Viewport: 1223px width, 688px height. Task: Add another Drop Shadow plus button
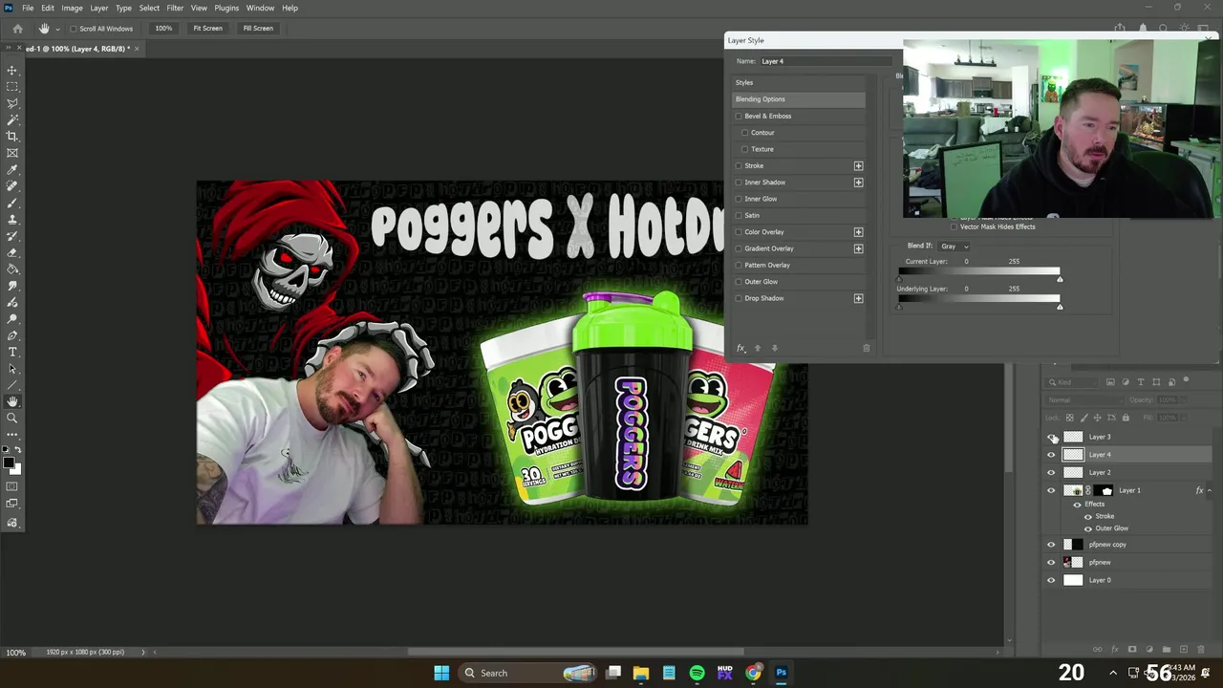[x=858, y=298]
